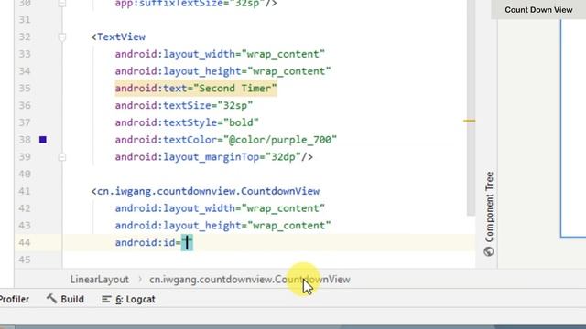586x329 pixels.
Task: Click the yellow warning marker in scrollbar
Action: tap(470, 121)
